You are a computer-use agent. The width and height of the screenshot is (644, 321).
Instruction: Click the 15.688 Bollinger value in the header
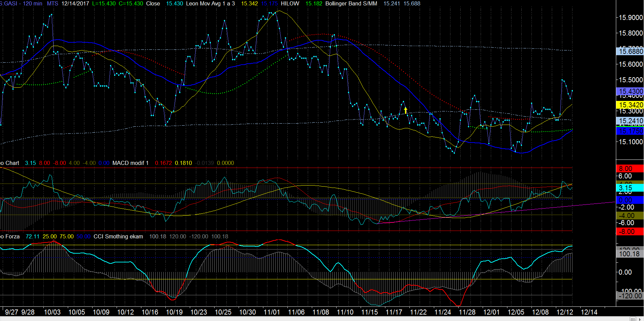coord(412,3)
